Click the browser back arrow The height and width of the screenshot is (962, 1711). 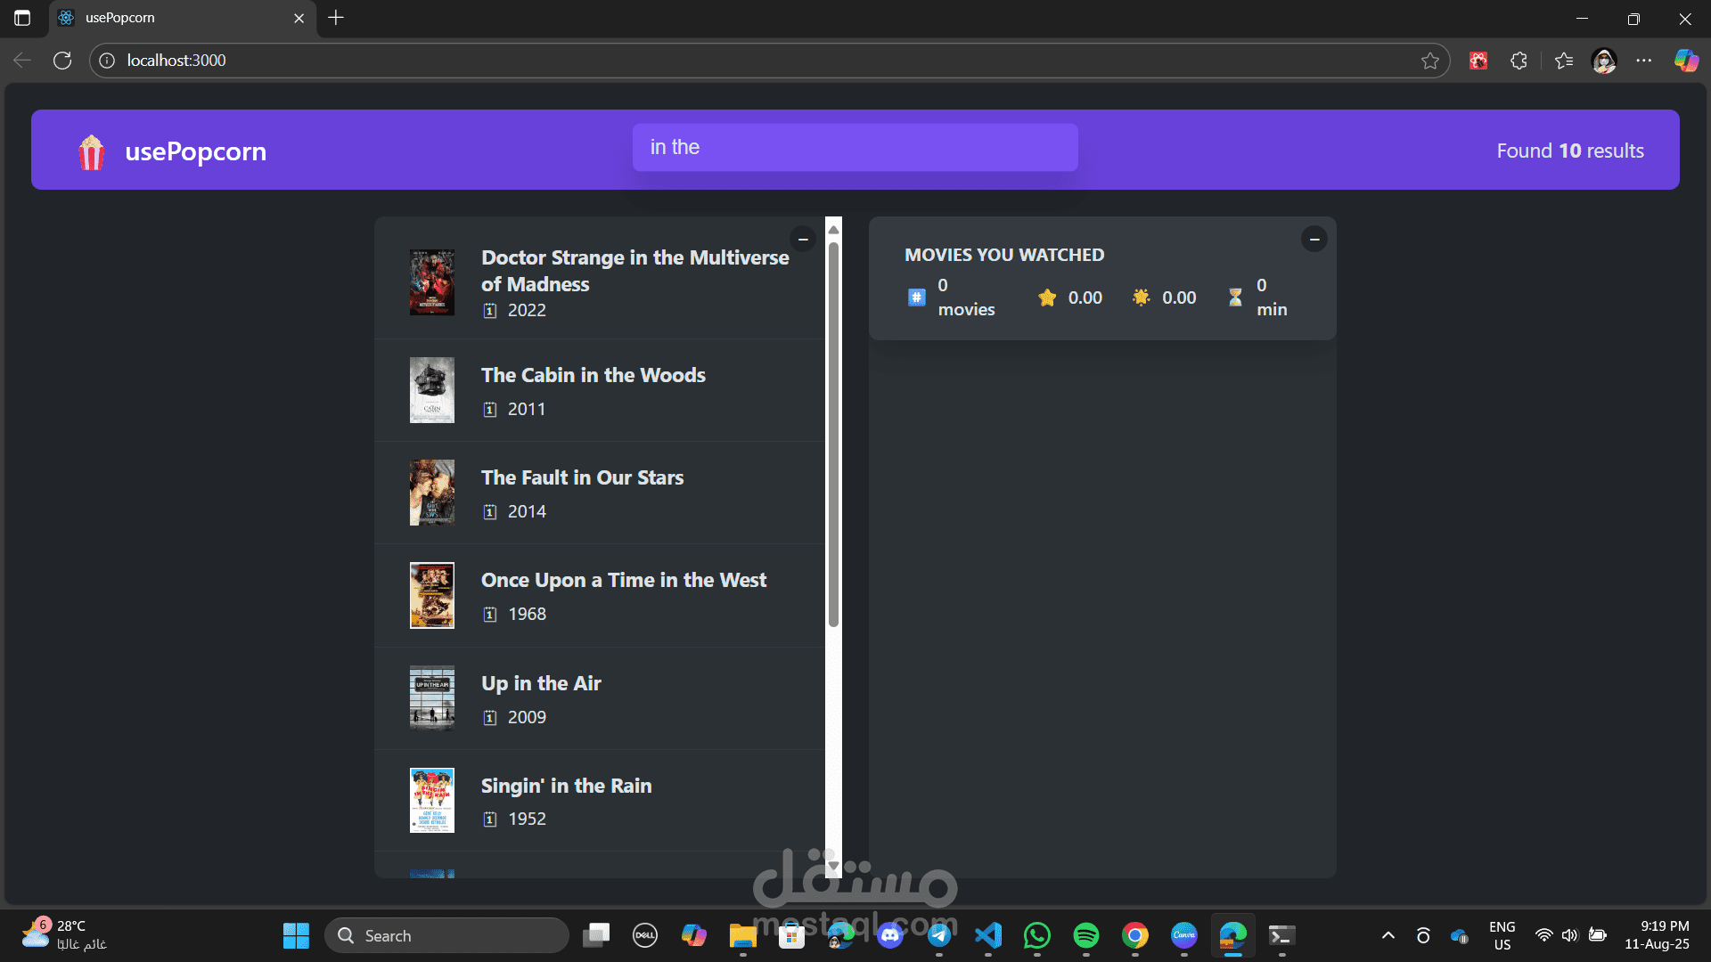point(22,61)
